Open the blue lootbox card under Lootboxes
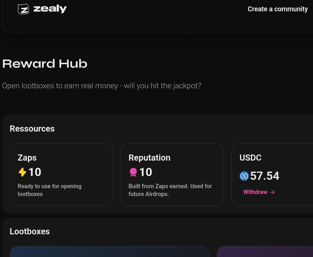313x257 pixels. (109, 251)
